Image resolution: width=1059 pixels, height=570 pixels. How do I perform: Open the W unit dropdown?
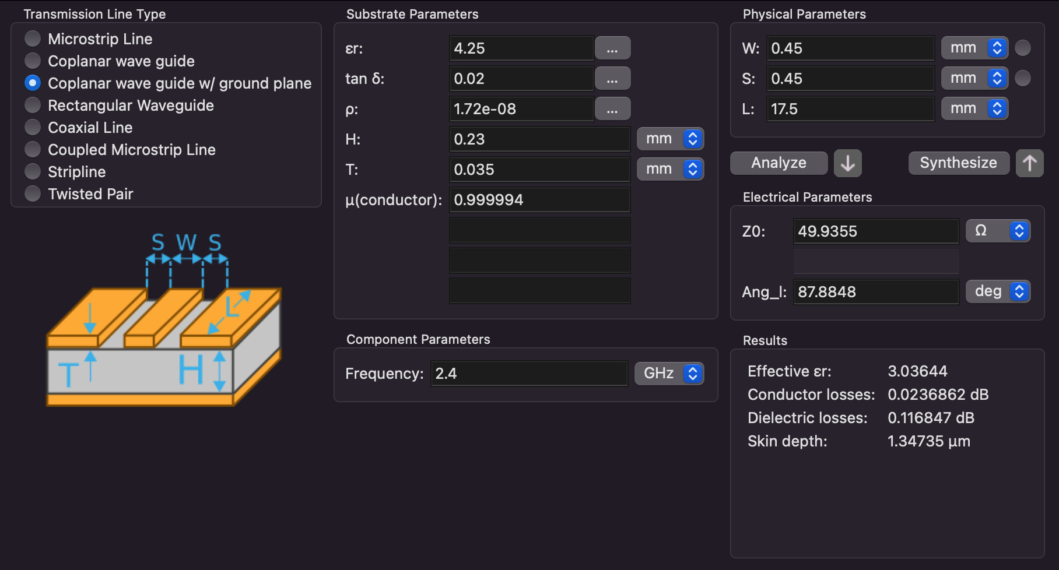coord(975,48)
